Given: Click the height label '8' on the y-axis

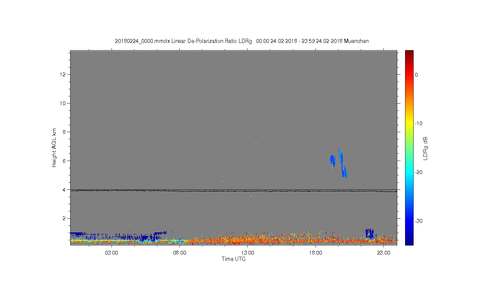Looking at the screenshot, I should tap(65, 132).
